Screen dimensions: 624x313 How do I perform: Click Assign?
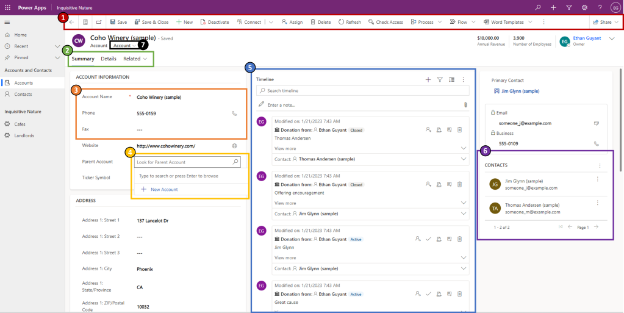pos(292,22)
